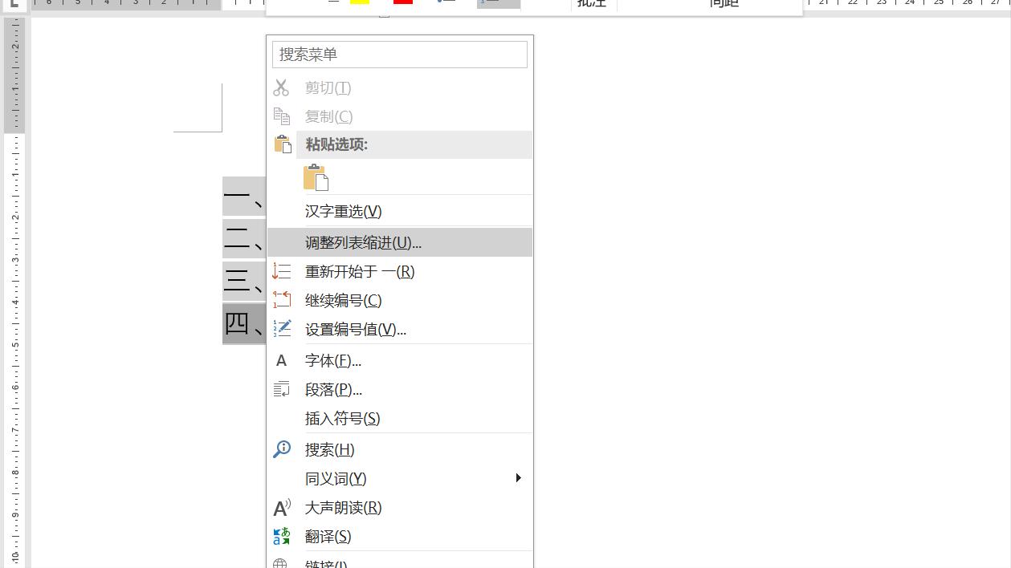The image size is (1011, 568).
Task: Click the list line numbered 四、
Action: pyautogui.click(x=244, y=324)
